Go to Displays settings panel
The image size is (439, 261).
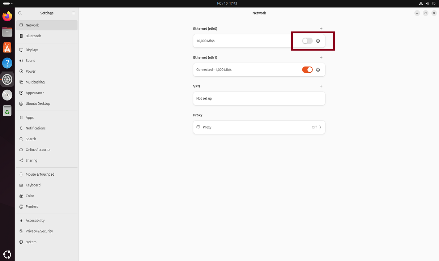32,50
